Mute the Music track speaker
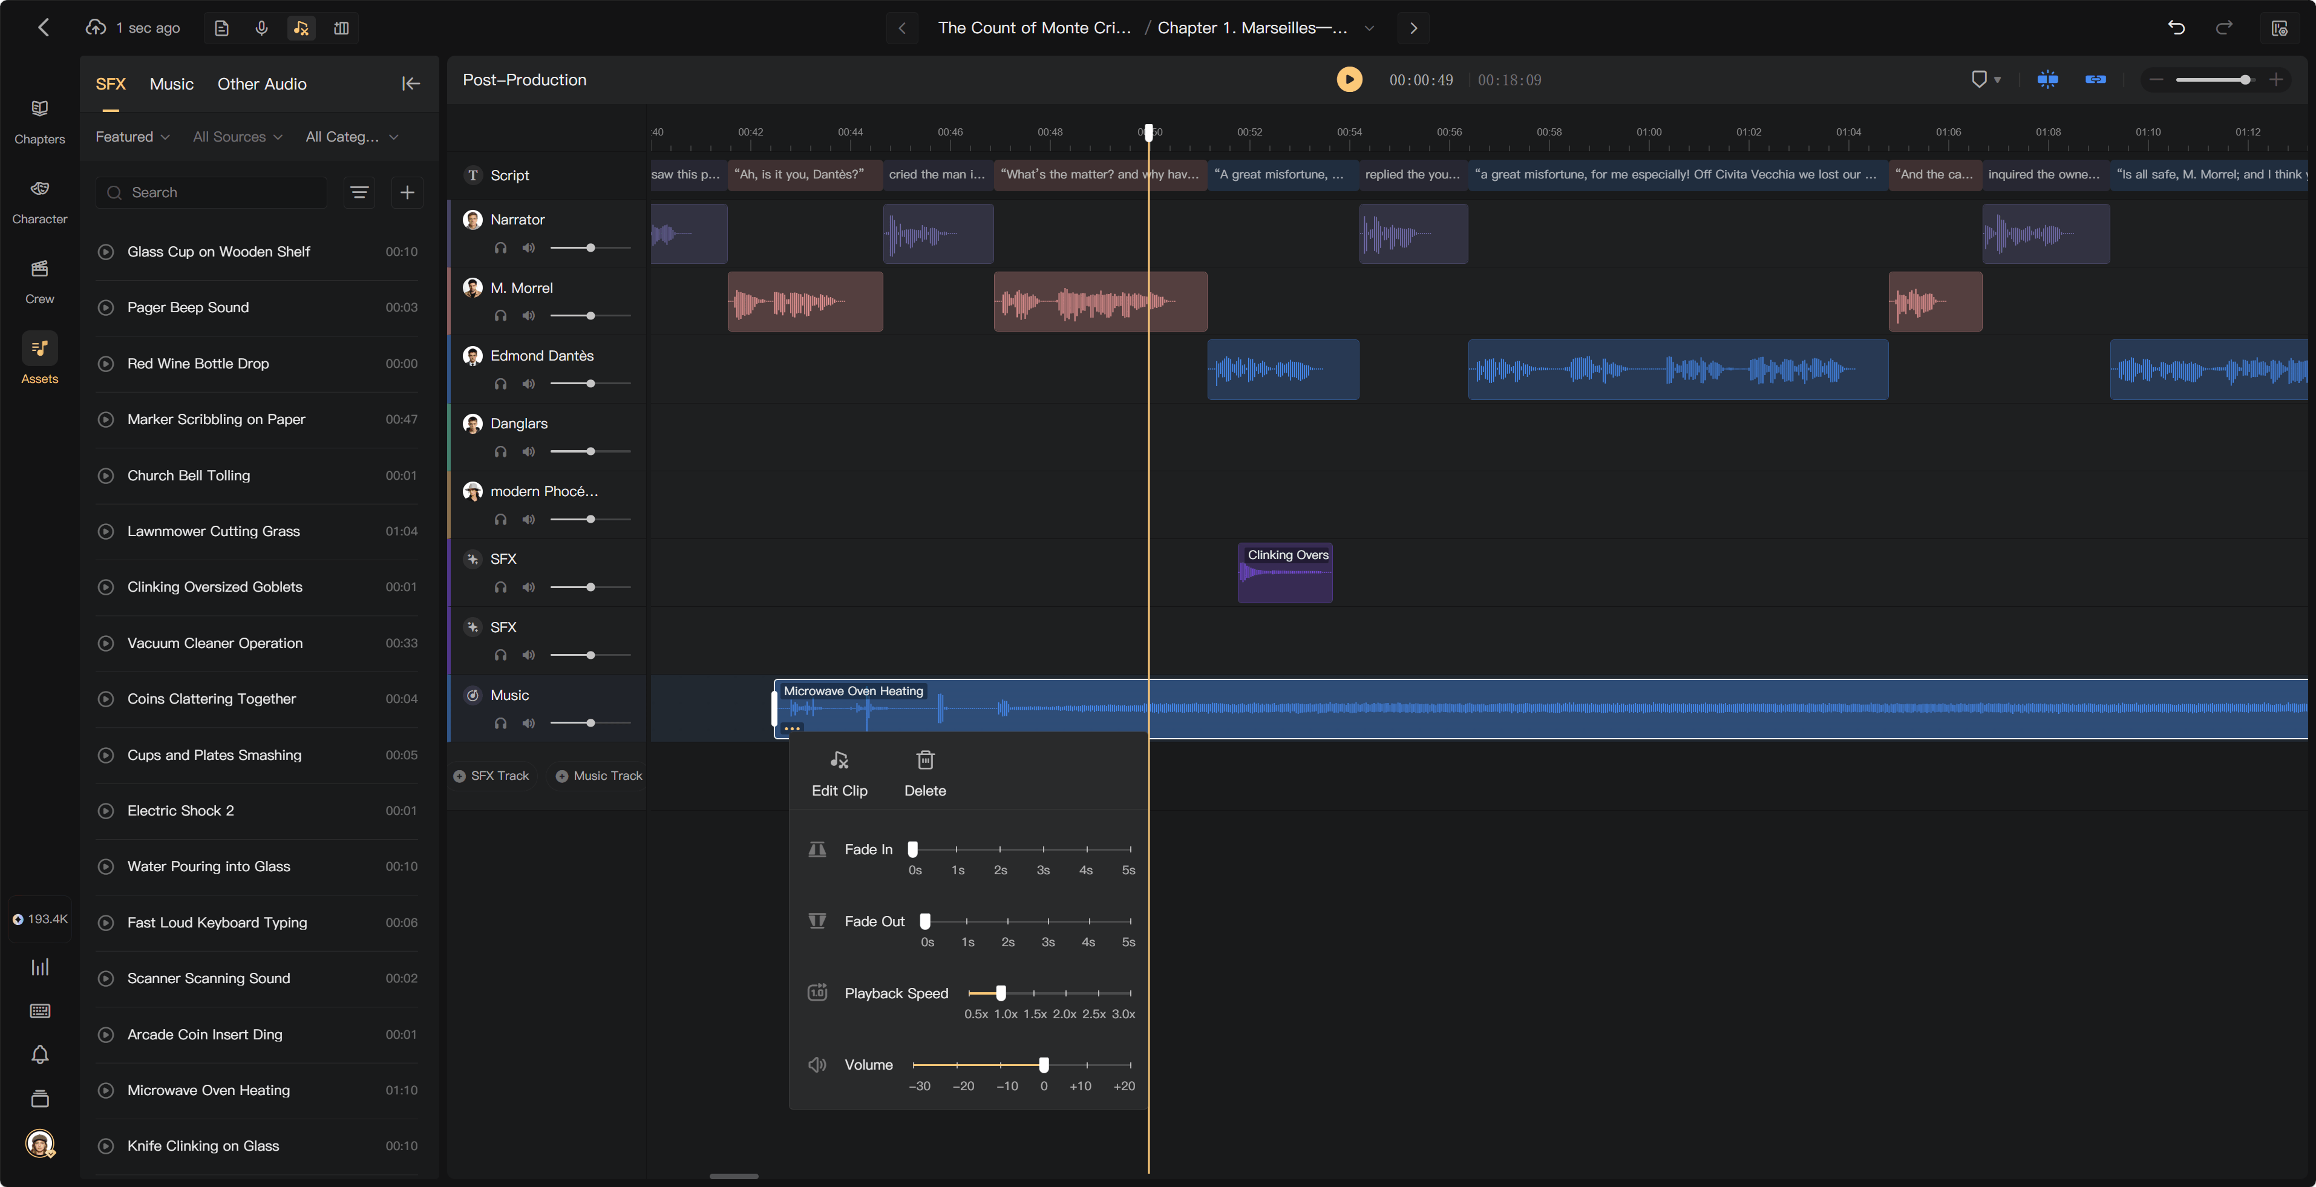Screen dimensions: 2316x1187 tap(529, 724)
